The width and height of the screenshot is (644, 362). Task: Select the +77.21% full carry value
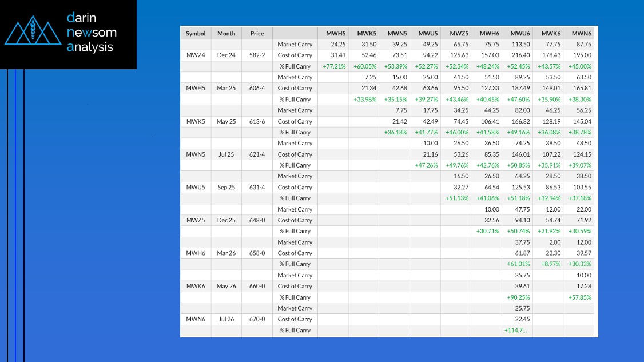pyautogui.click(x=334, y=66)
